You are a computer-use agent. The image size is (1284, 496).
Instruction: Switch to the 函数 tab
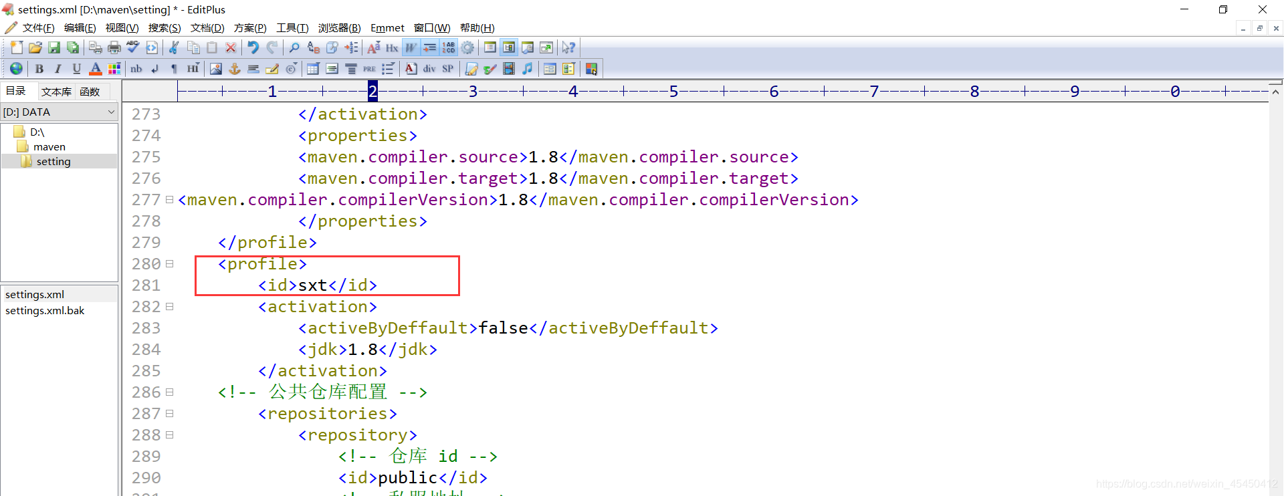coord(90,92)
